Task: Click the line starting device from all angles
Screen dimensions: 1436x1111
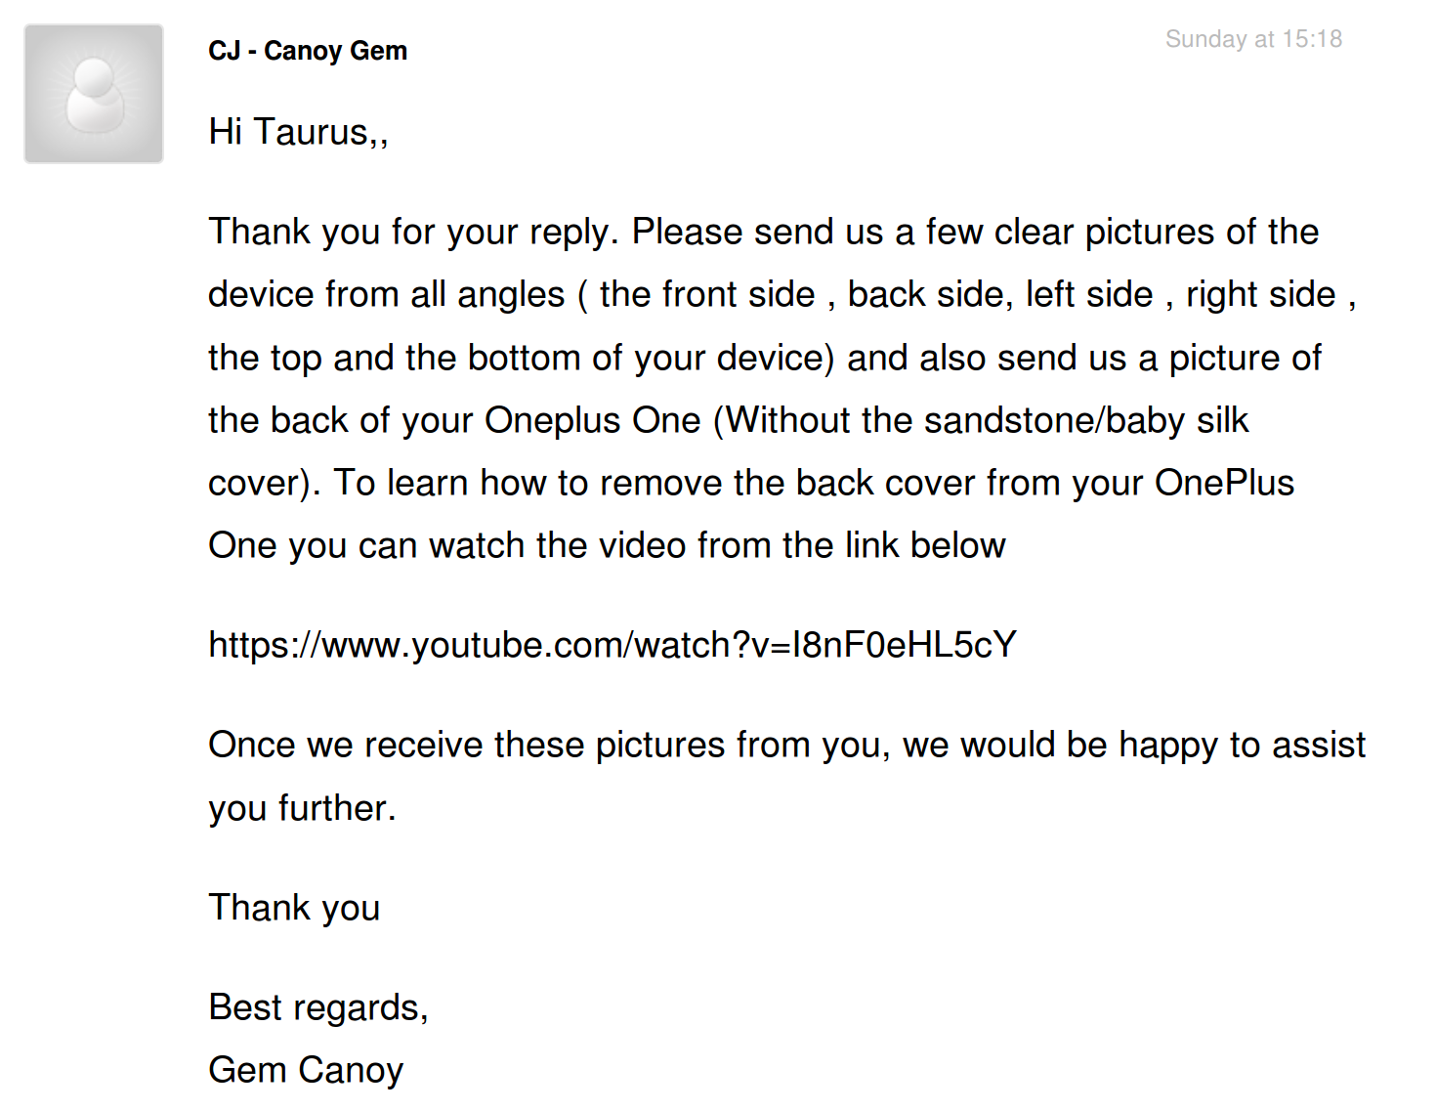Action: 782,295
